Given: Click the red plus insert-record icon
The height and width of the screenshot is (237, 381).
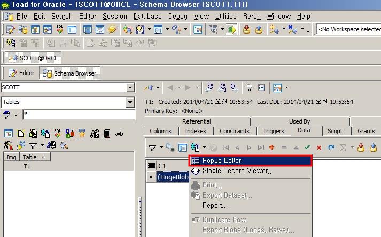Looking at the screenshot, I should 272,148.
